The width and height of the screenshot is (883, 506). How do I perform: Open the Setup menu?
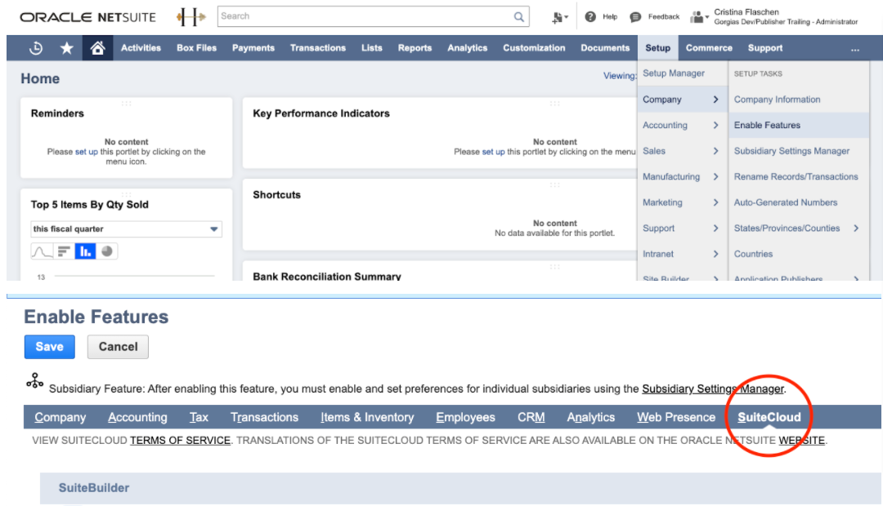point(657,48)
